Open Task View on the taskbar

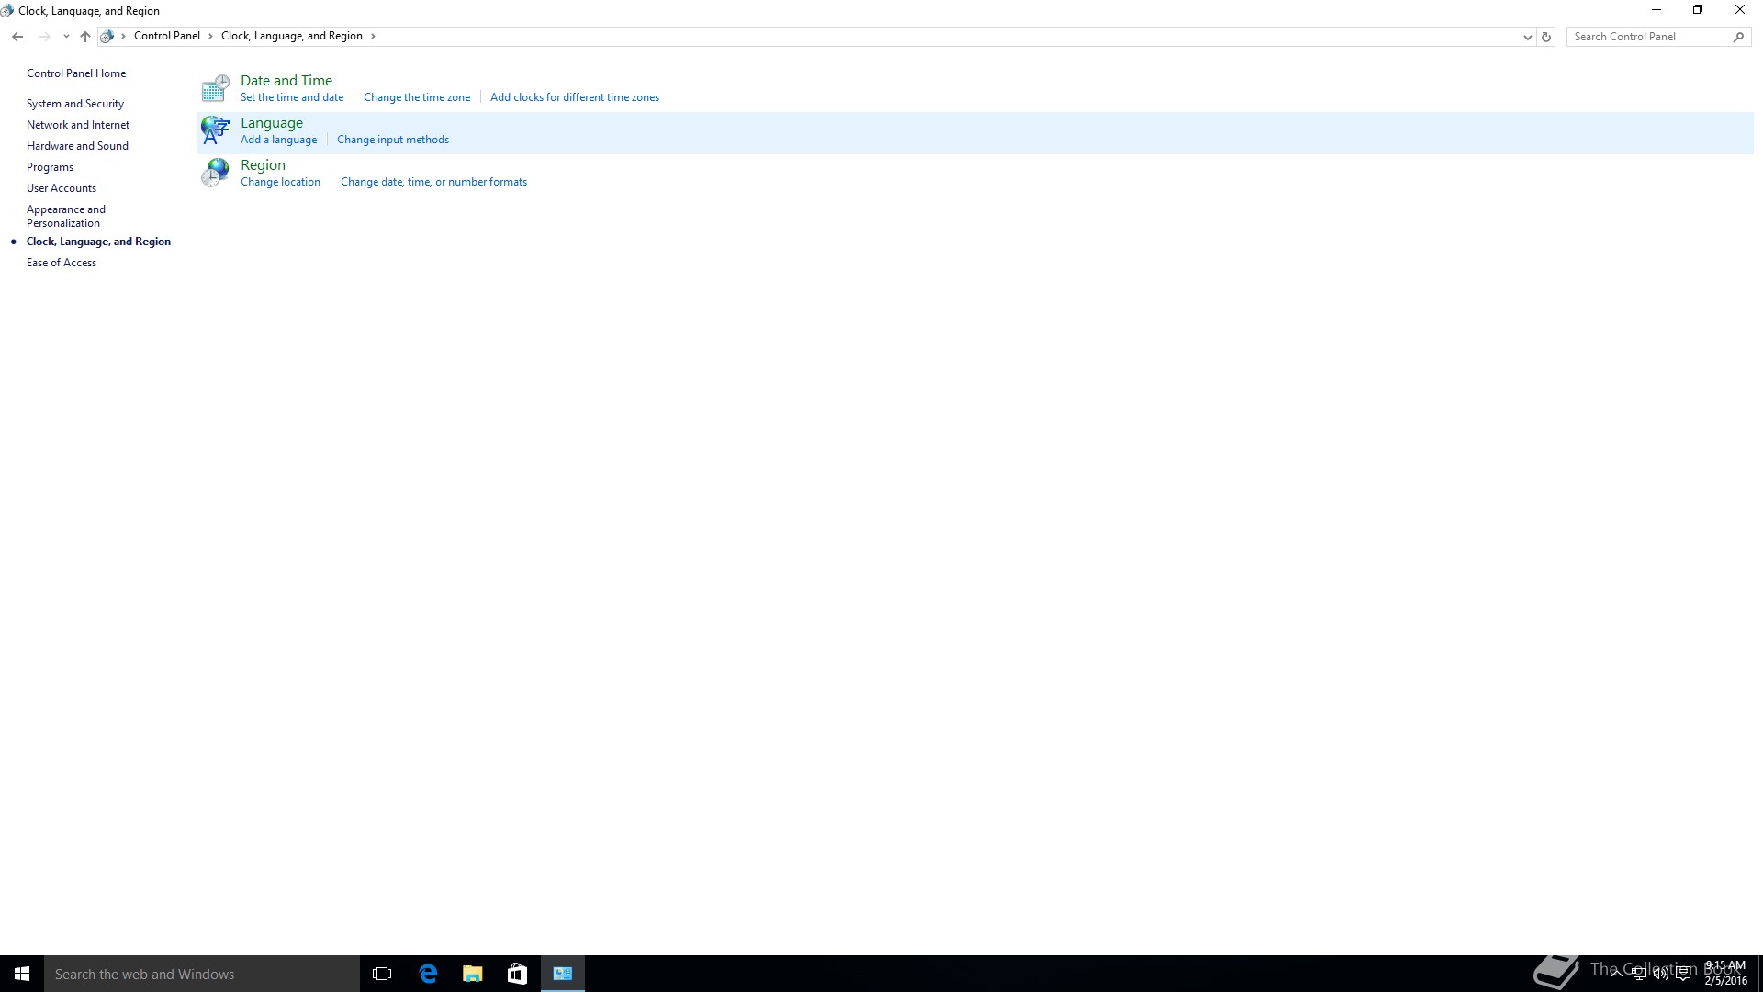click(x=382, y=974)
